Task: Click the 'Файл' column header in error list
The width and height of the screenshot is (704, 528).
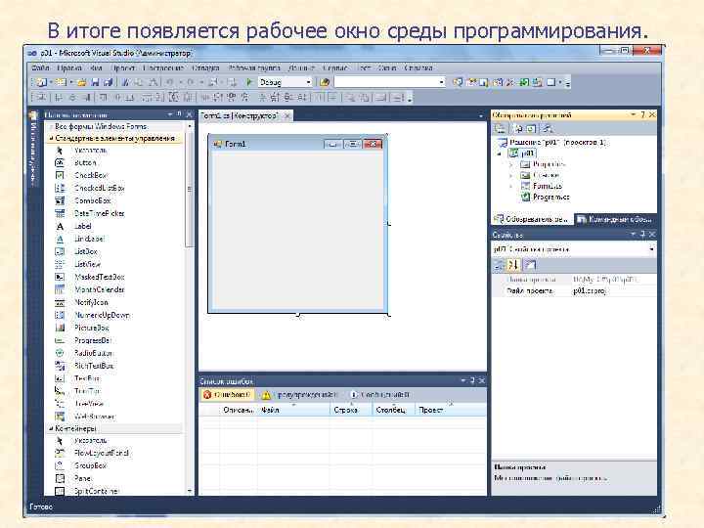Action: tap(293, 410)
